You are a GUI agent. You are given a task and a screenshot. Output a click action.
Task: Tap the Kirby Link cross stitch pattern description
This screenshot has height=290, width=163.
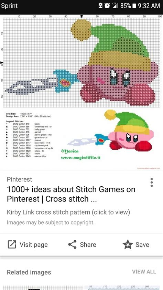click(68, 212)
